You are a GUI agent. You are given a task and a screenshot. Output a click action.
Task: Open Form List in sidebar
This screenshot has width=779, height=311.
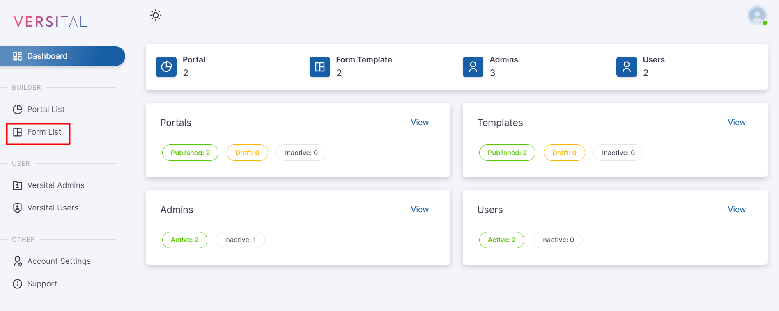pos(44,132)
